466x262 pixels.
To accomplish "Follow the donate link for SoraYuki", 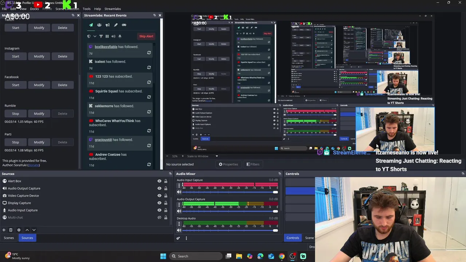I will click(33, 165).
